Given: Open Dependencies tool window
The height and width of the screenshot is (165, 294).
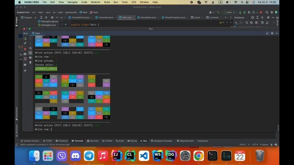Looking at the screenshot, I should pos(185,141).
